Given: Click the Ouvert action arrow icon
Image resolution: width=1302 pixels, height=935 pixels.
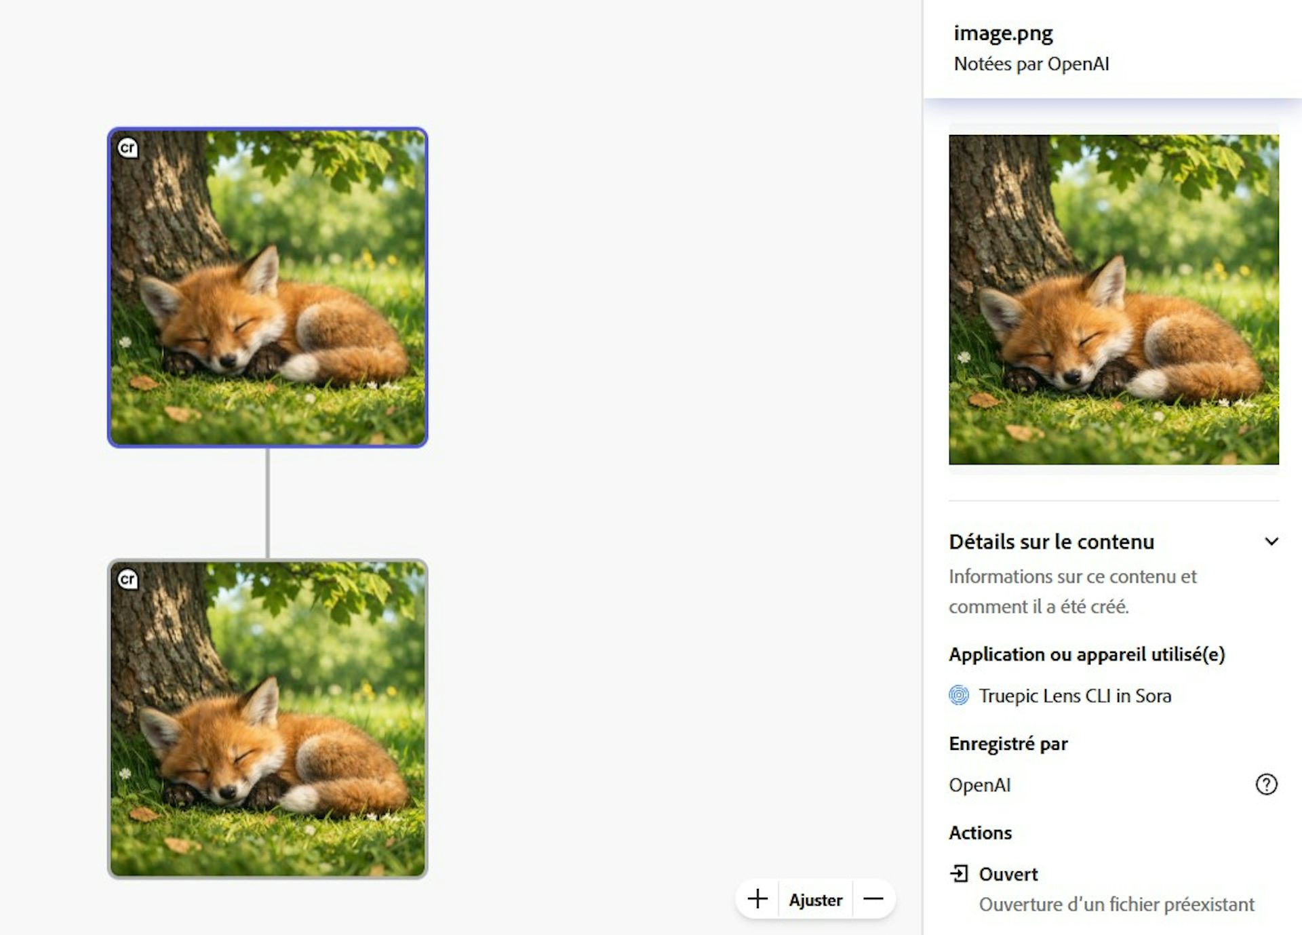Looking at the screenshot, I should [x=959, y=874].
